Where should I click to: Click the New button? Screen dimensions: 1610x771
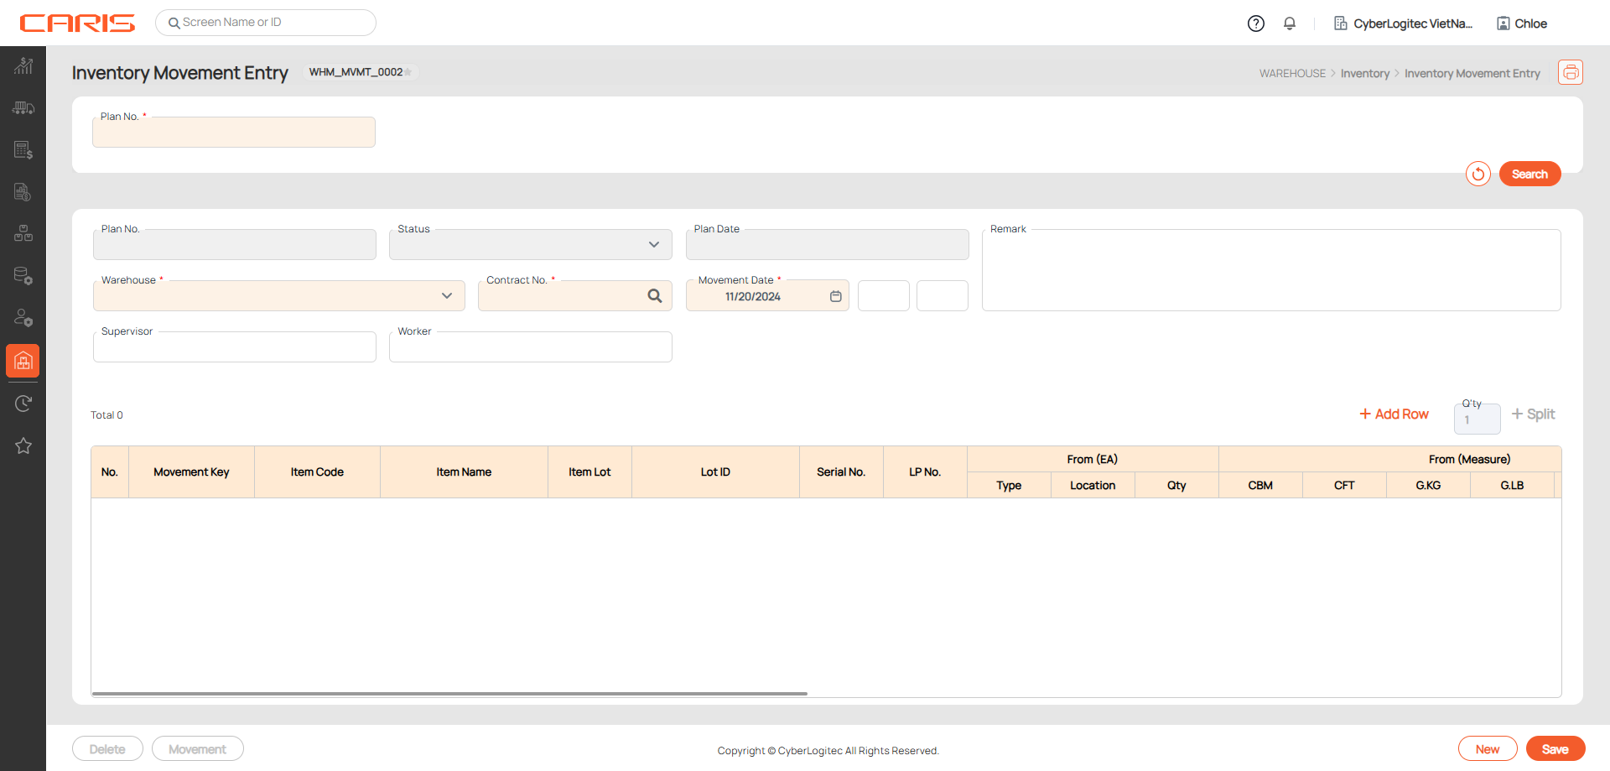tap(1487, 748)
